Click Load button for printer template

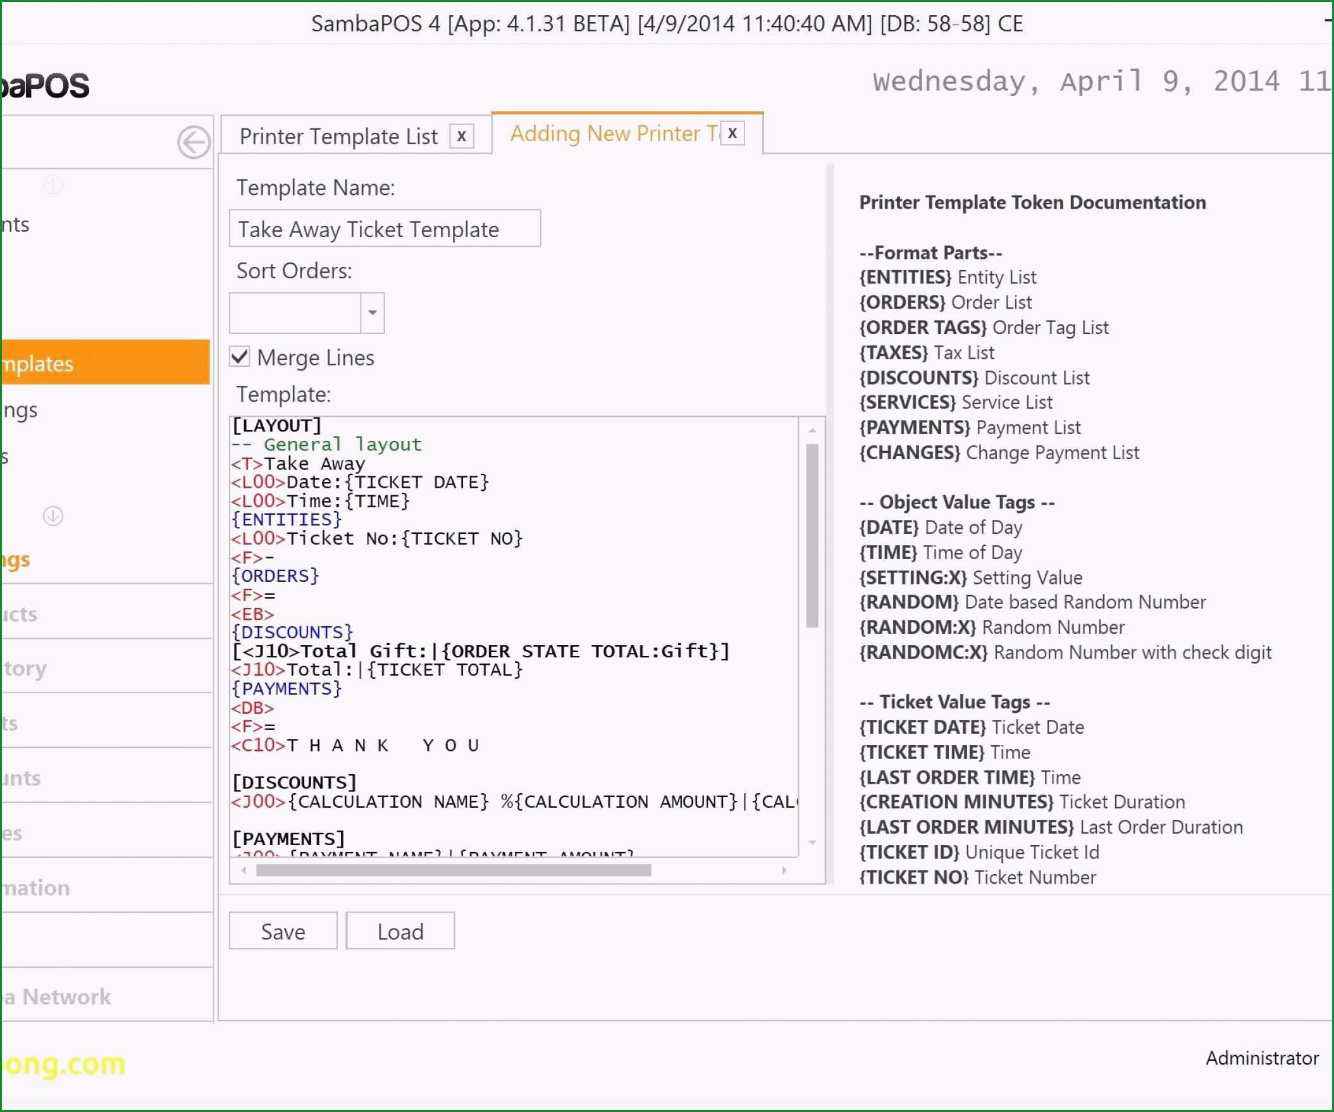(400, 932)
